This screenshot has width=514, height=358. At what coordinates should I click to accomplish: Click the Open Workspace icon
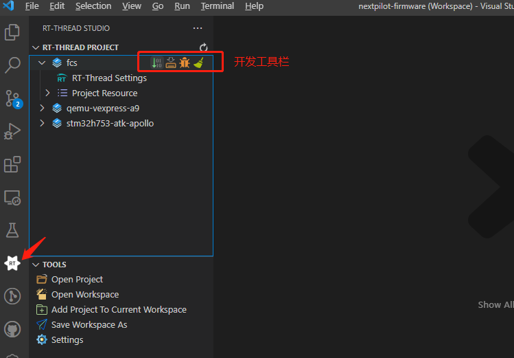click(x=42, y=294)
